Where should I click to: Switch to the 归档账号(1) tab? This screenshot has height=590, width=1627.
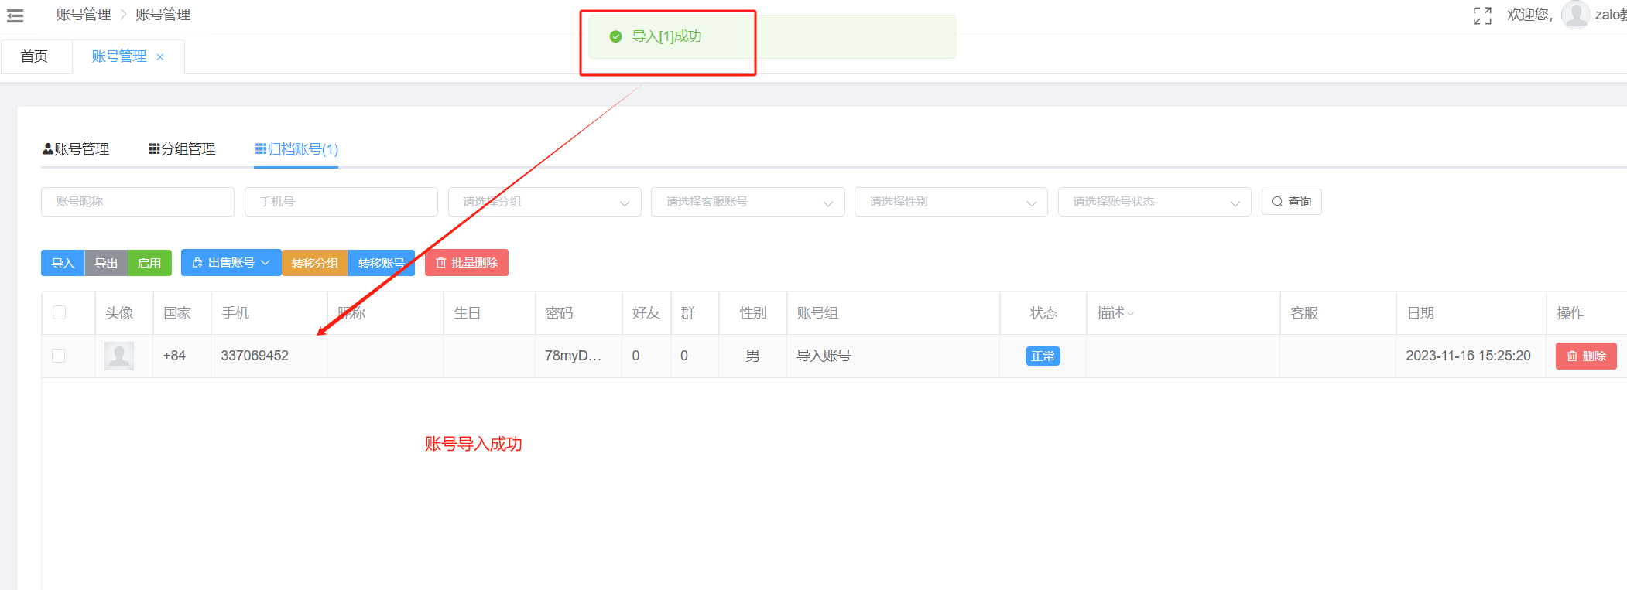pos(296,148)
